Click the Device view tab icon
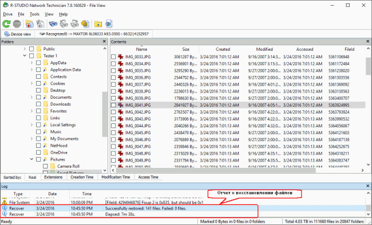The height and width of the screenshot is (225, 372). pyautogui.click(x=7, y=34)
